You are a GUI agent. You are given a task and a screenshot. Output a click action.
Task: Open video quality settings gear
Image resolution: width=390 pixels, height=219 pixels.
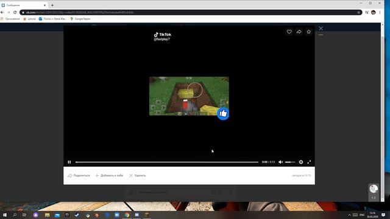[301, 162]
